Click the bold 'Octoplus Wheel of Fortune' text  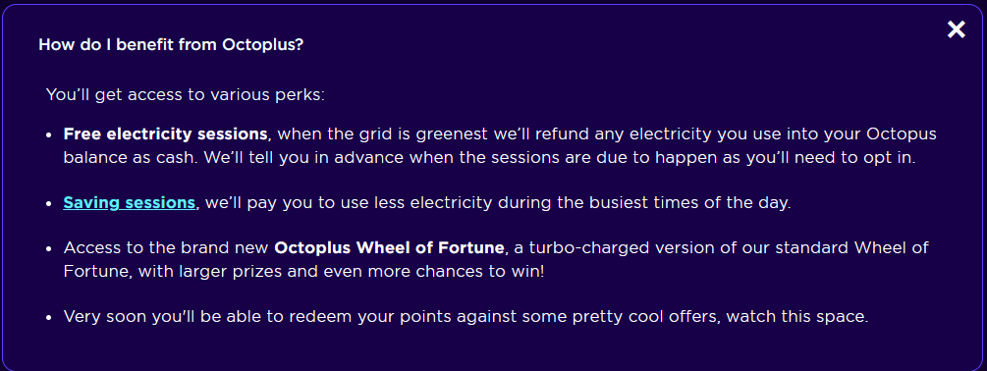pos(389,247)
